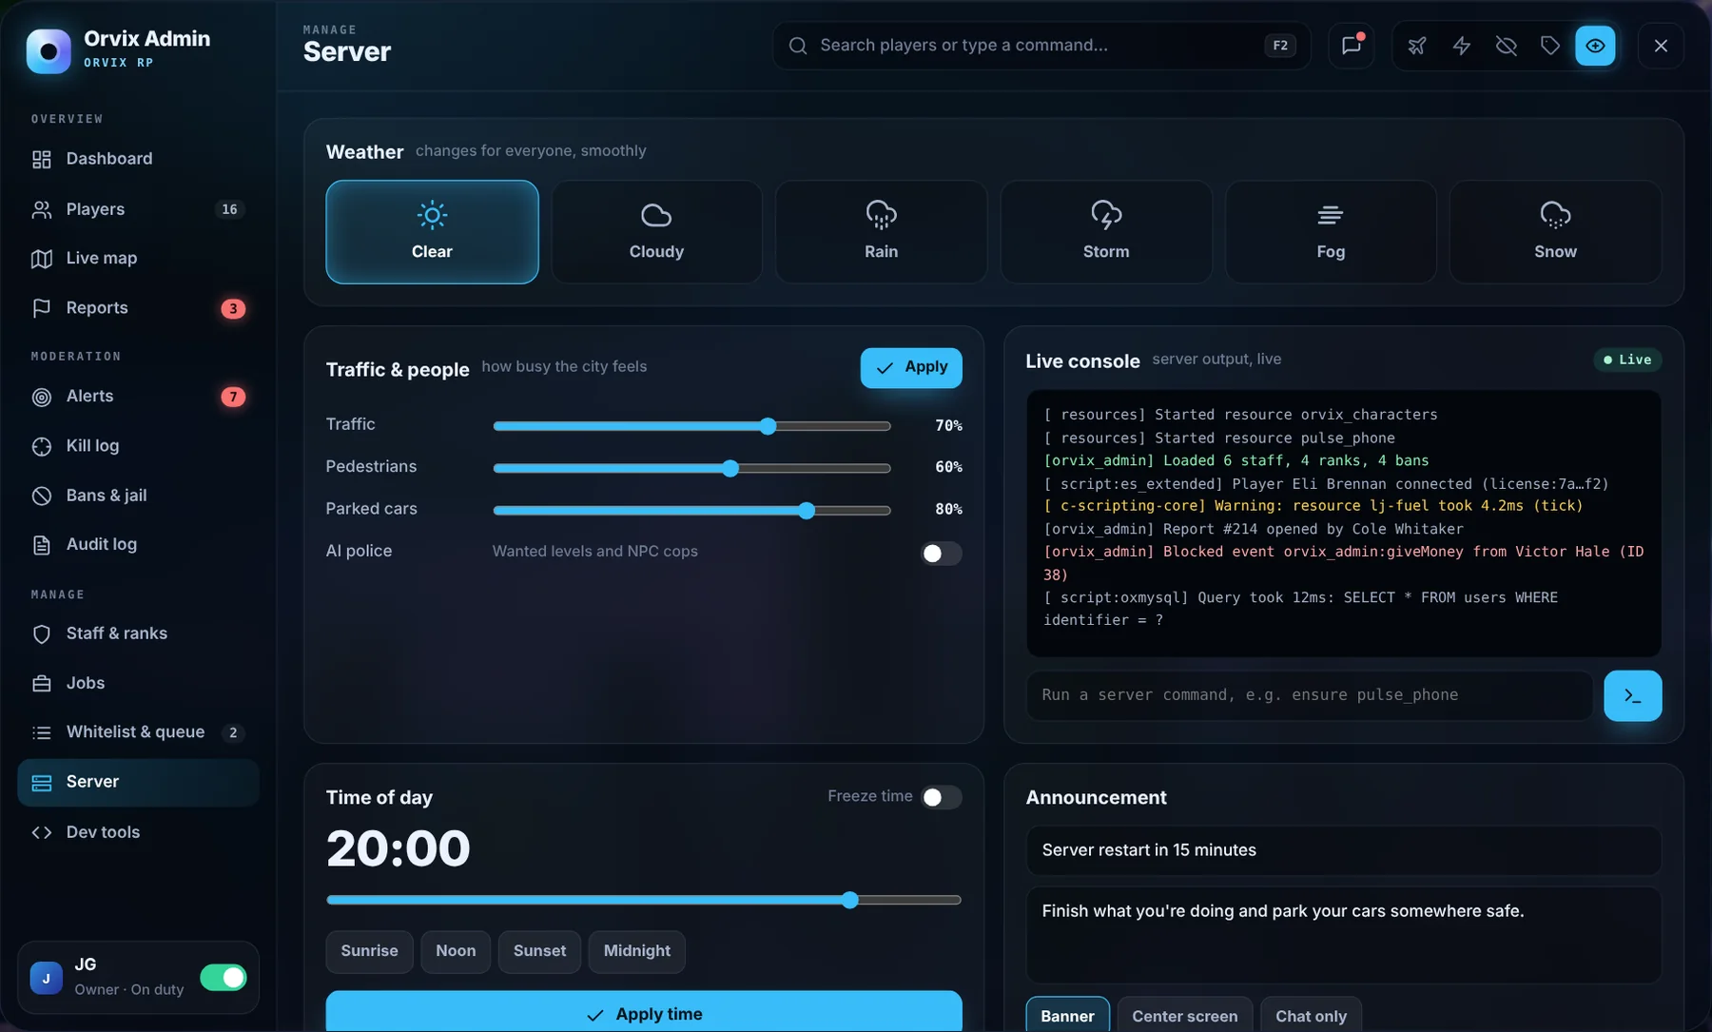Open the Live map section

pyautogui.click(x=138, y=259)
